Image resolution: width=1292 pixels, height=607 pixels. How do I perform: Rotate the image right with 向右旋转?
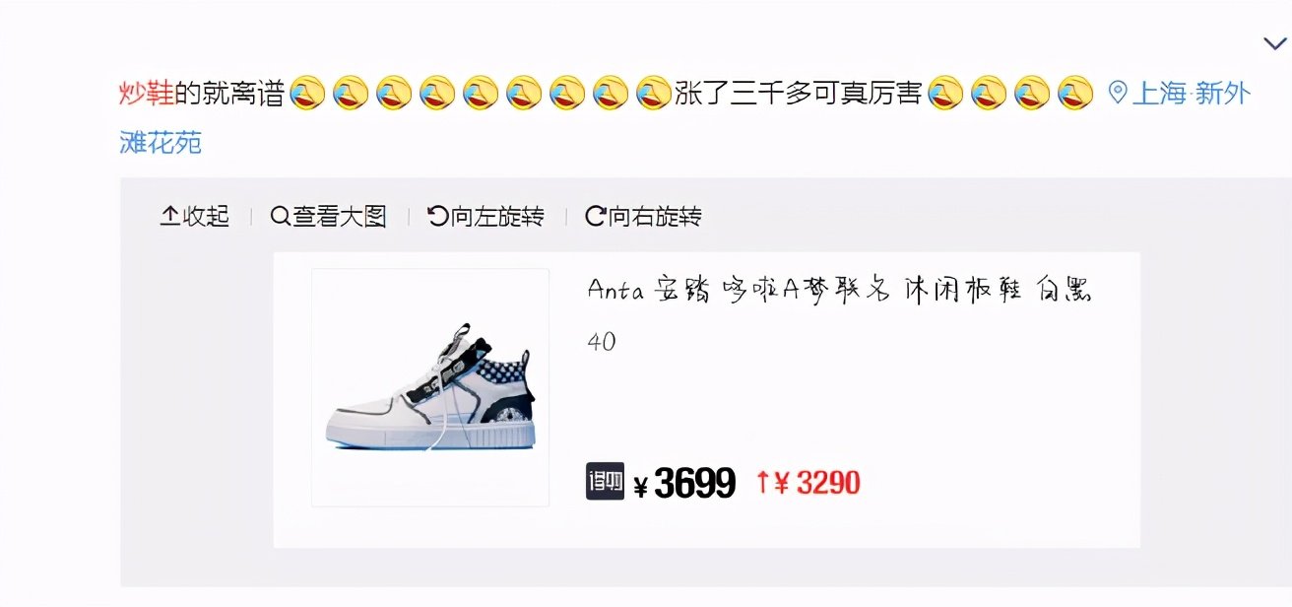coord(644,216)
